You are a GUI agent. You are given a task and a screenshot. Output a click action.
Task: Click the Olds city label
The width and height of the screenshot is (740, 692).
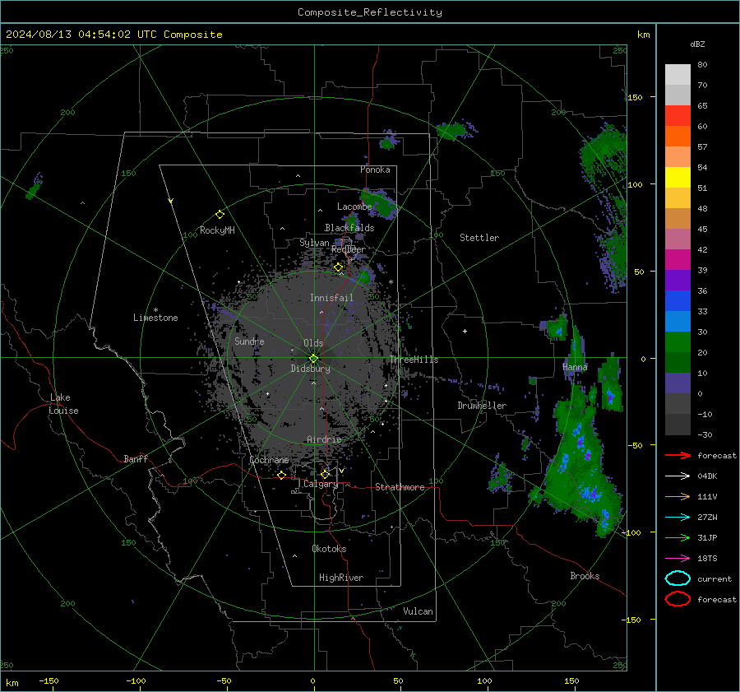click(x=313, y=343)
